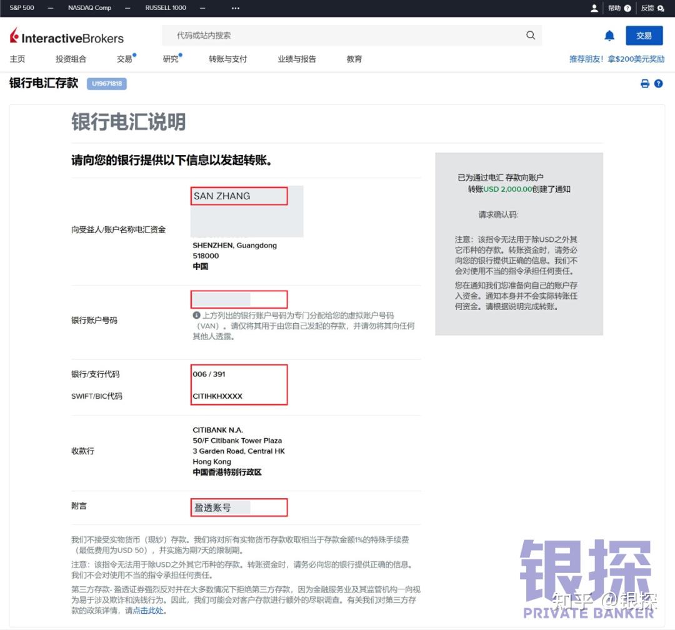Click the 反馈 label in top bar
Viewport: 675px width, 630px height.
(647, 8)
